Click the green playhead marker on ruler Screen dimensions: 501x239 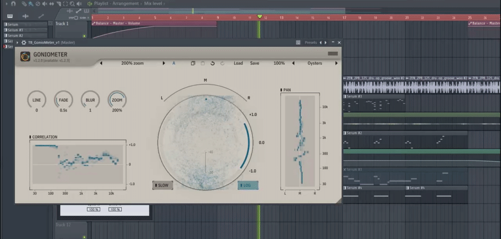[260, 16]
